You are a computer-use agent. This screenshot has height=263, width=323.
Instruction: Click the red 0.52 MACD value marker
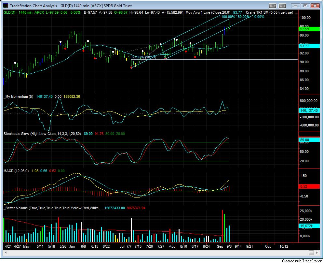pos(309,186)
